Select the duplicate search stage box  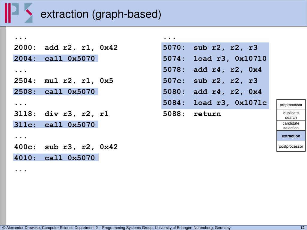point(291,115)
